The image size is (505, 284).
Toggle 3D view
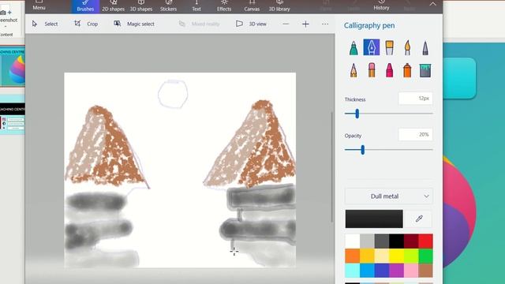coord(251,24)
